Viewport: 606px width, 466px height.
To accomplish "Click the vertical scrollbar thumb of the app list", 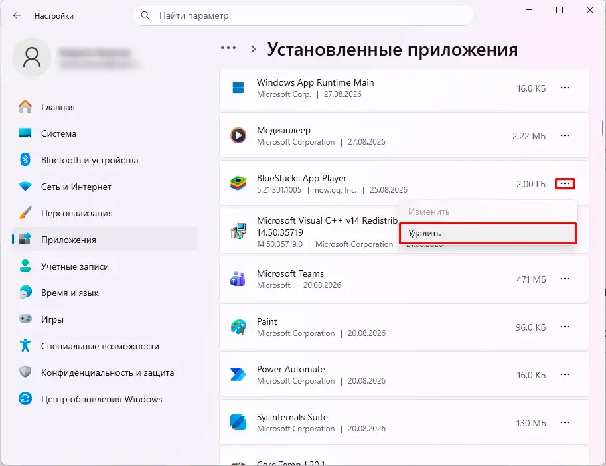I will (603, 128).
